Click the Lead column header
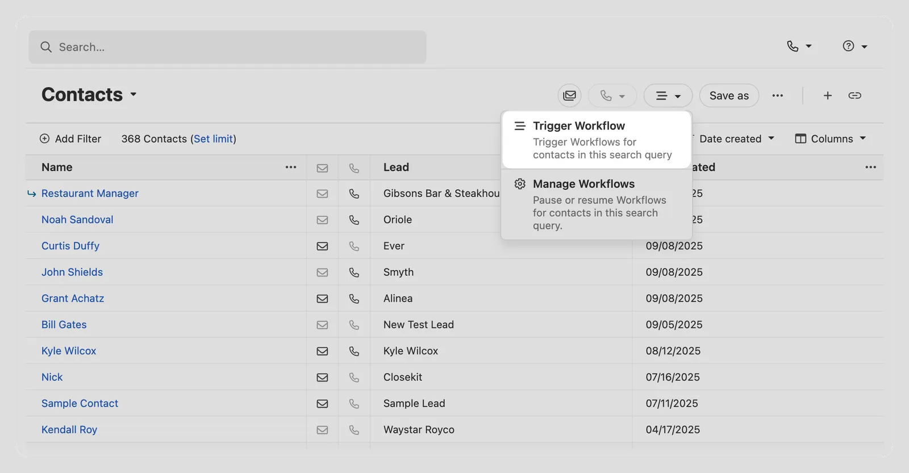The height and width of the screenshot is (473, 909). (x=396, y=167)
